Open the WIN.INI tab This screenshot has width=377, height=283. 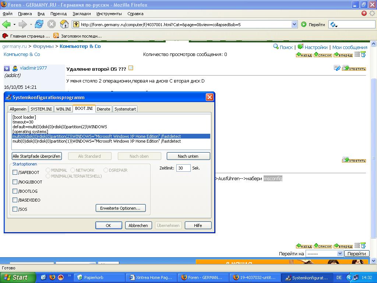pos(63,109)
